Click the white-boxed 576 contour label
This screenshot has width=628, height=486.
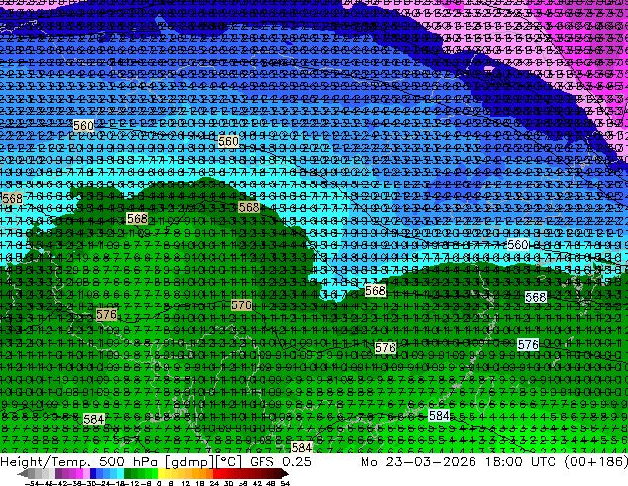(x=528, y=345)
